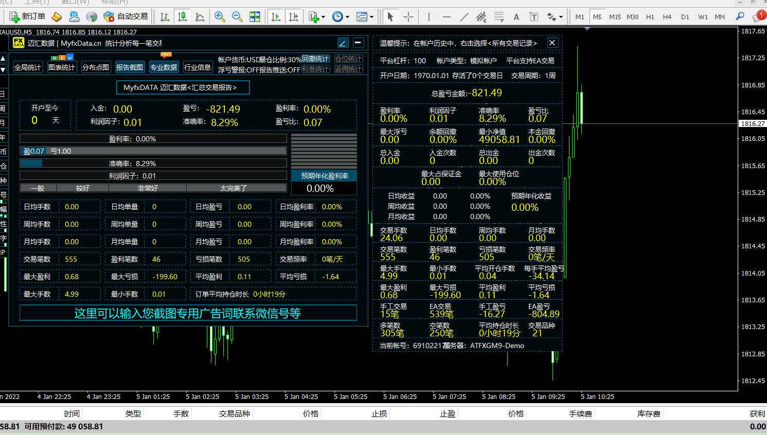The image size is (767, 435).
Task: Switch to M5 timeframe
Action: pyautogui.click(x=597, y=17)
